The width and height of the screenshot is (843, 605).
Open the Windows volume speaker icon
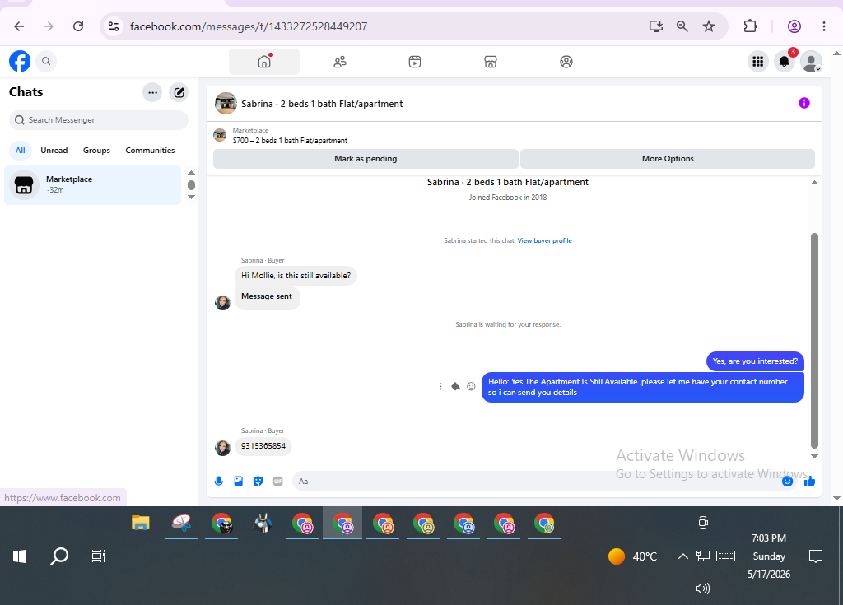tap(703, 589)
